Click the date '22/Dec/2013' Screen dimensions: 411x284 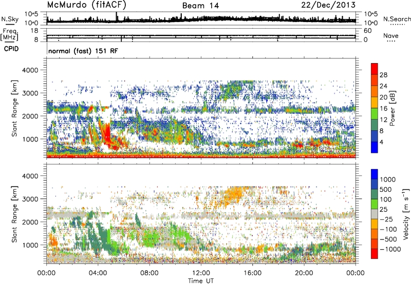(x=328, y=5)
